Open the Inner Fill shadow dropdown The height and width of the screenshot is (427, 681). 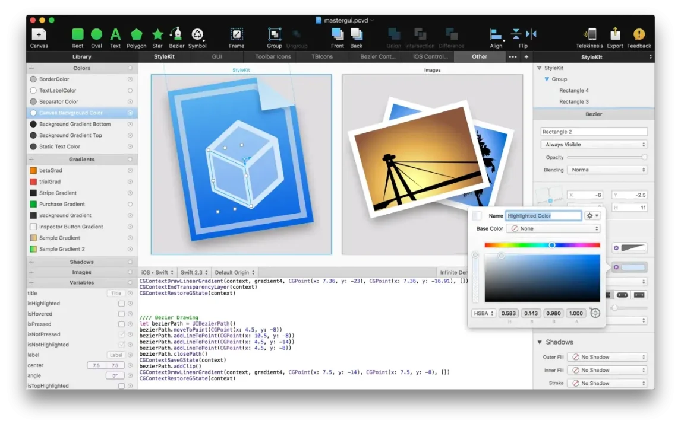coord(607,370)
